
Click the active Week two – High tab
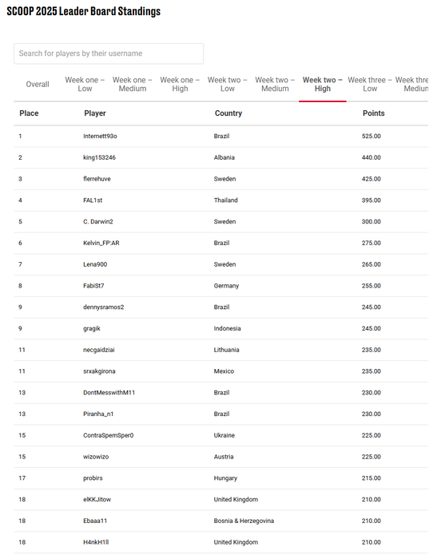tap(323, 85)
